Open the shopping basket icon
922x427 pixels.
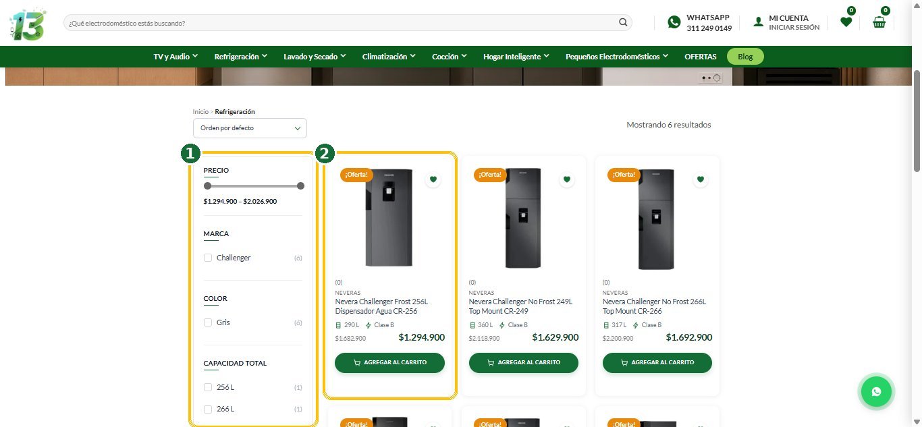click(x=879, y=22)
